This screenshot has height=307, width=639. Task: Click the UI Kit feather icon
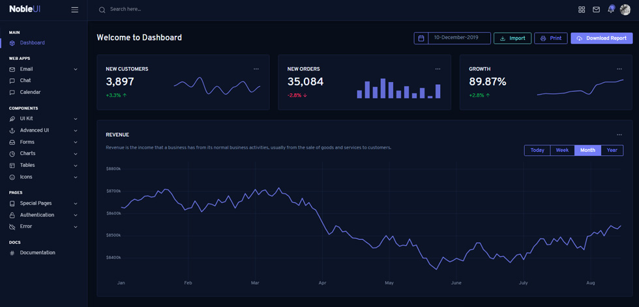click(12, 119)
